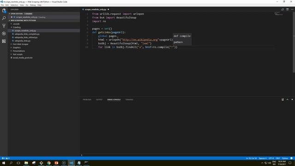Change indentation via Spaces: 4 in the status bar
Screen dimensions: 295x166
[262, 158]
